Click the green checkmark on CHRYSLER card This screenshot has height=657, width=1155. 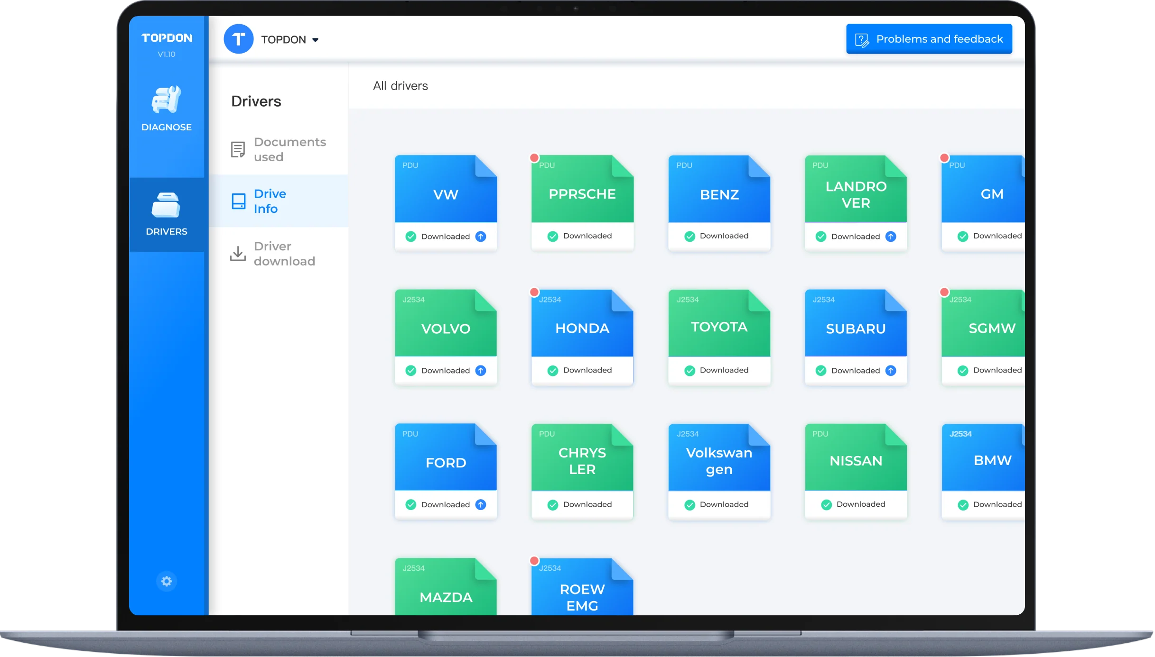(553, 504)
